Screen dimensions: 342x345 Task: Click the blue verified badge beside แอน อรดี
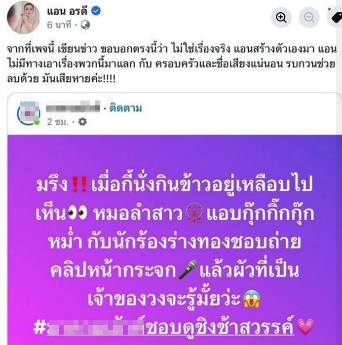click(x=96, y=11)
